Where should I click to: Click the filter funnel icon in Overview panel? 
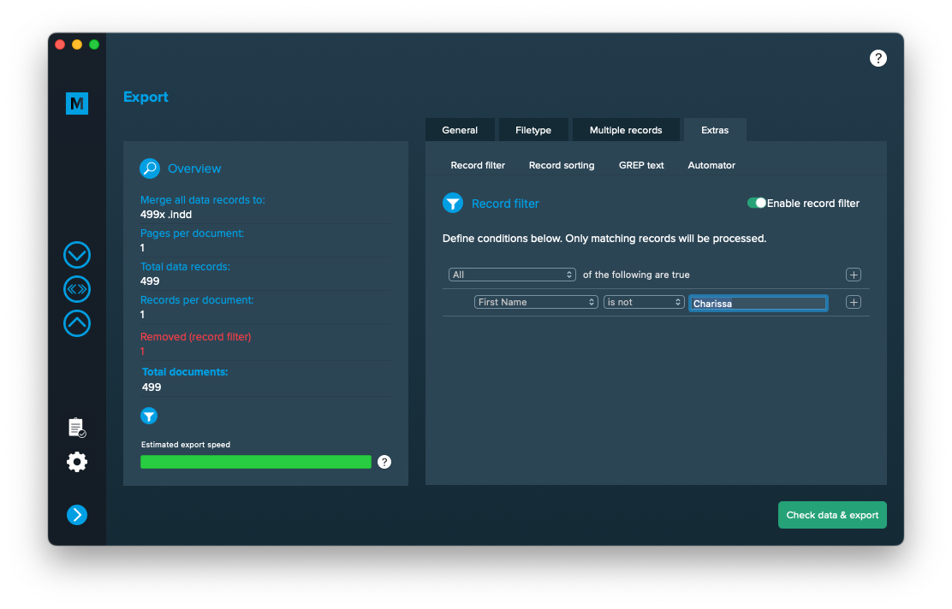coord(149,417)
